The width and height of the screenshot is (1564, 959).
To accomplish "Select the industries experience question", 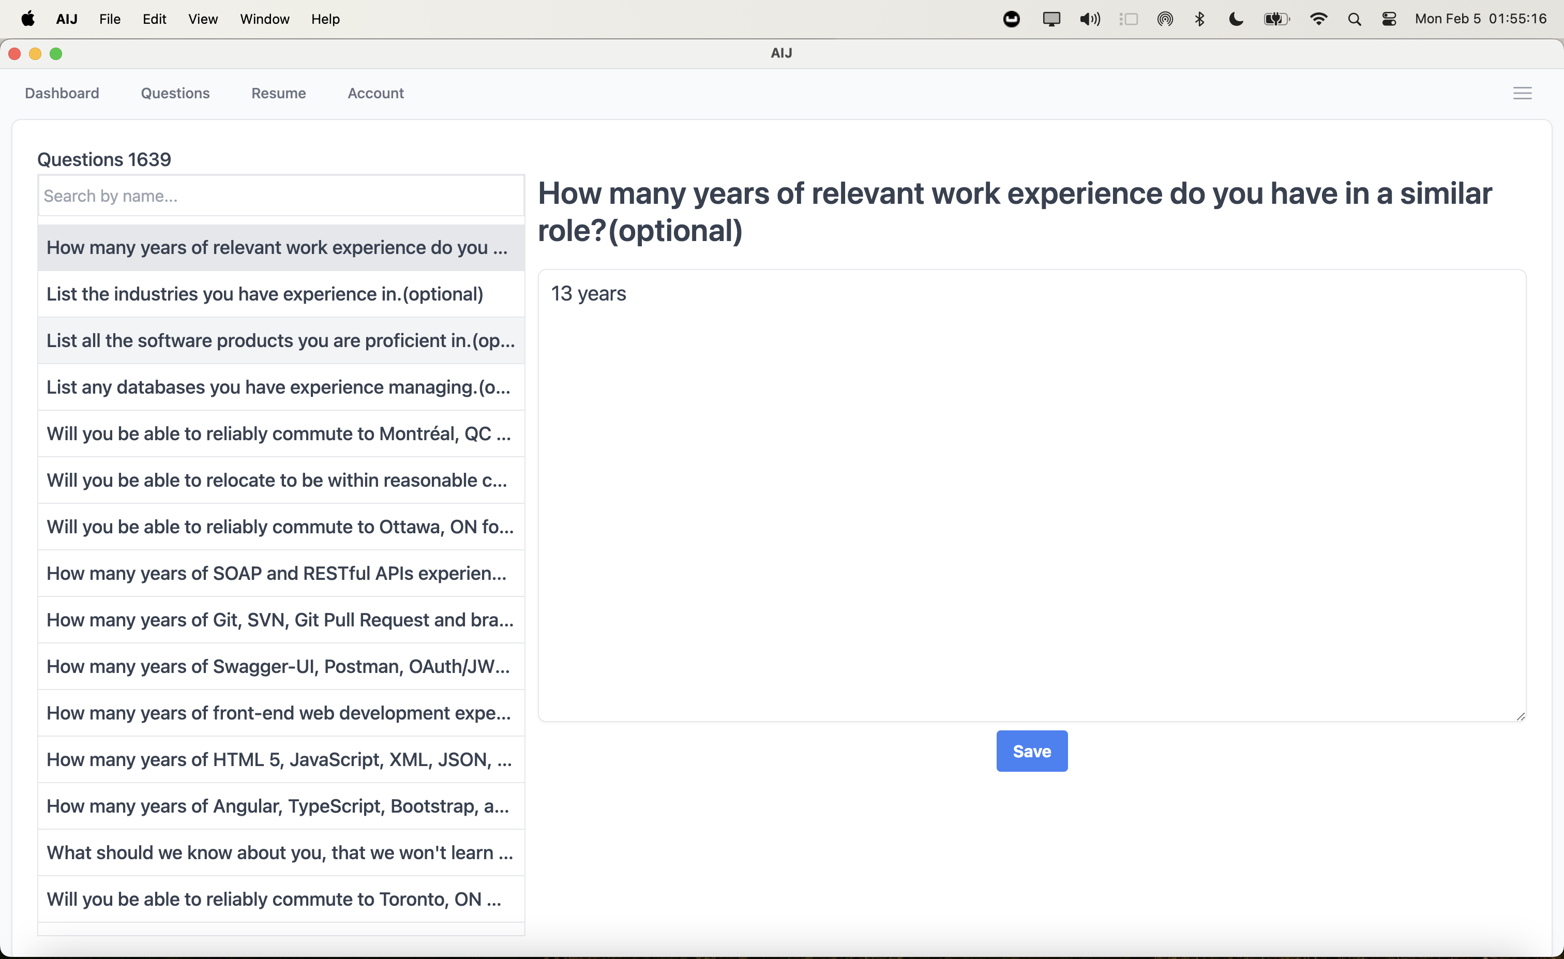I will click(280, 294).
